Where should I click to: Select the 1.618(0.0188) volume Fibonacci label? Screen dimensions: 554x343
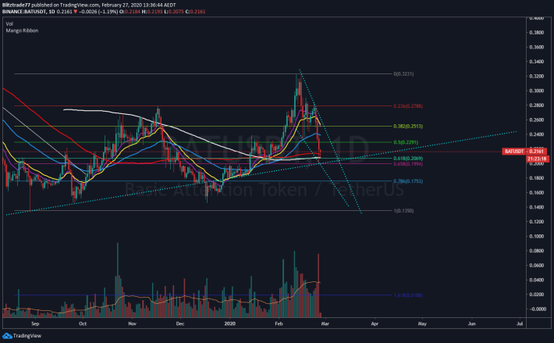408,295
